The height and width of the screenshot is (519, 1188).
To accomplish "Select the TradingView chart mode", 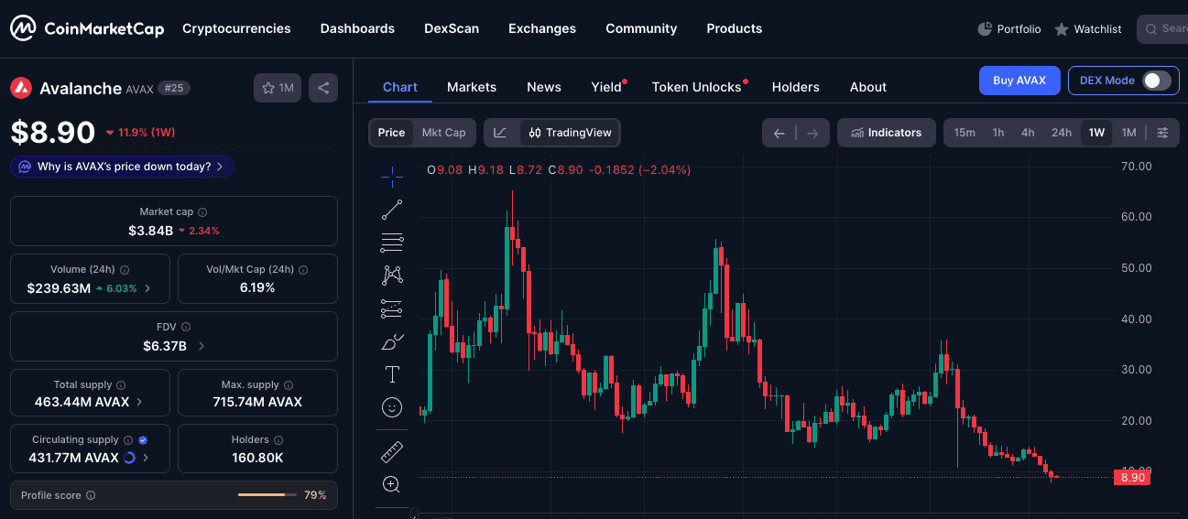I will coord(570,133).
